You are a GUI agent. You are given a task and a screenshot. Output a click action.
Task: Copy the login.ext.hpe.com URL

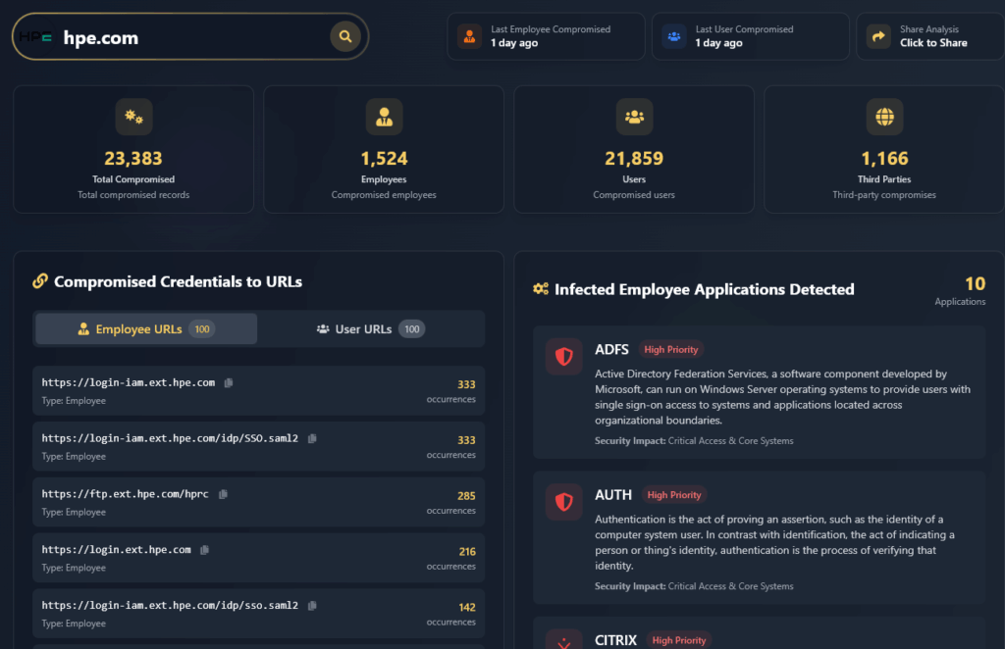coord(204,550)
